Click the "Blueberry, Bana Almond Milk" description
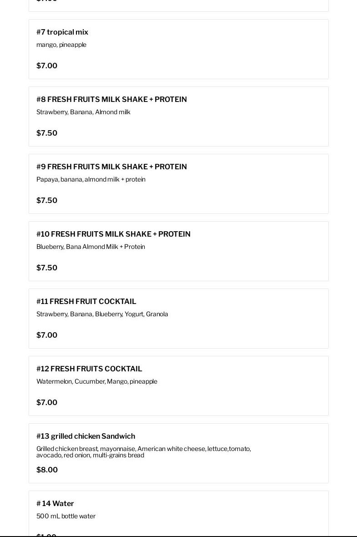Viewport: 357px width, 537px height. pyautogui.click(x=91, y=247)
